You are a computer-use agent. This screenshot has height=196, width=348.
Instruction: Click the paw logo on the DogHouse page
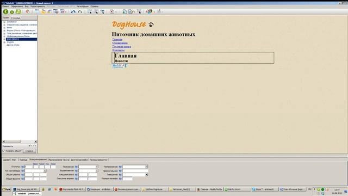(x=151, y=24)
